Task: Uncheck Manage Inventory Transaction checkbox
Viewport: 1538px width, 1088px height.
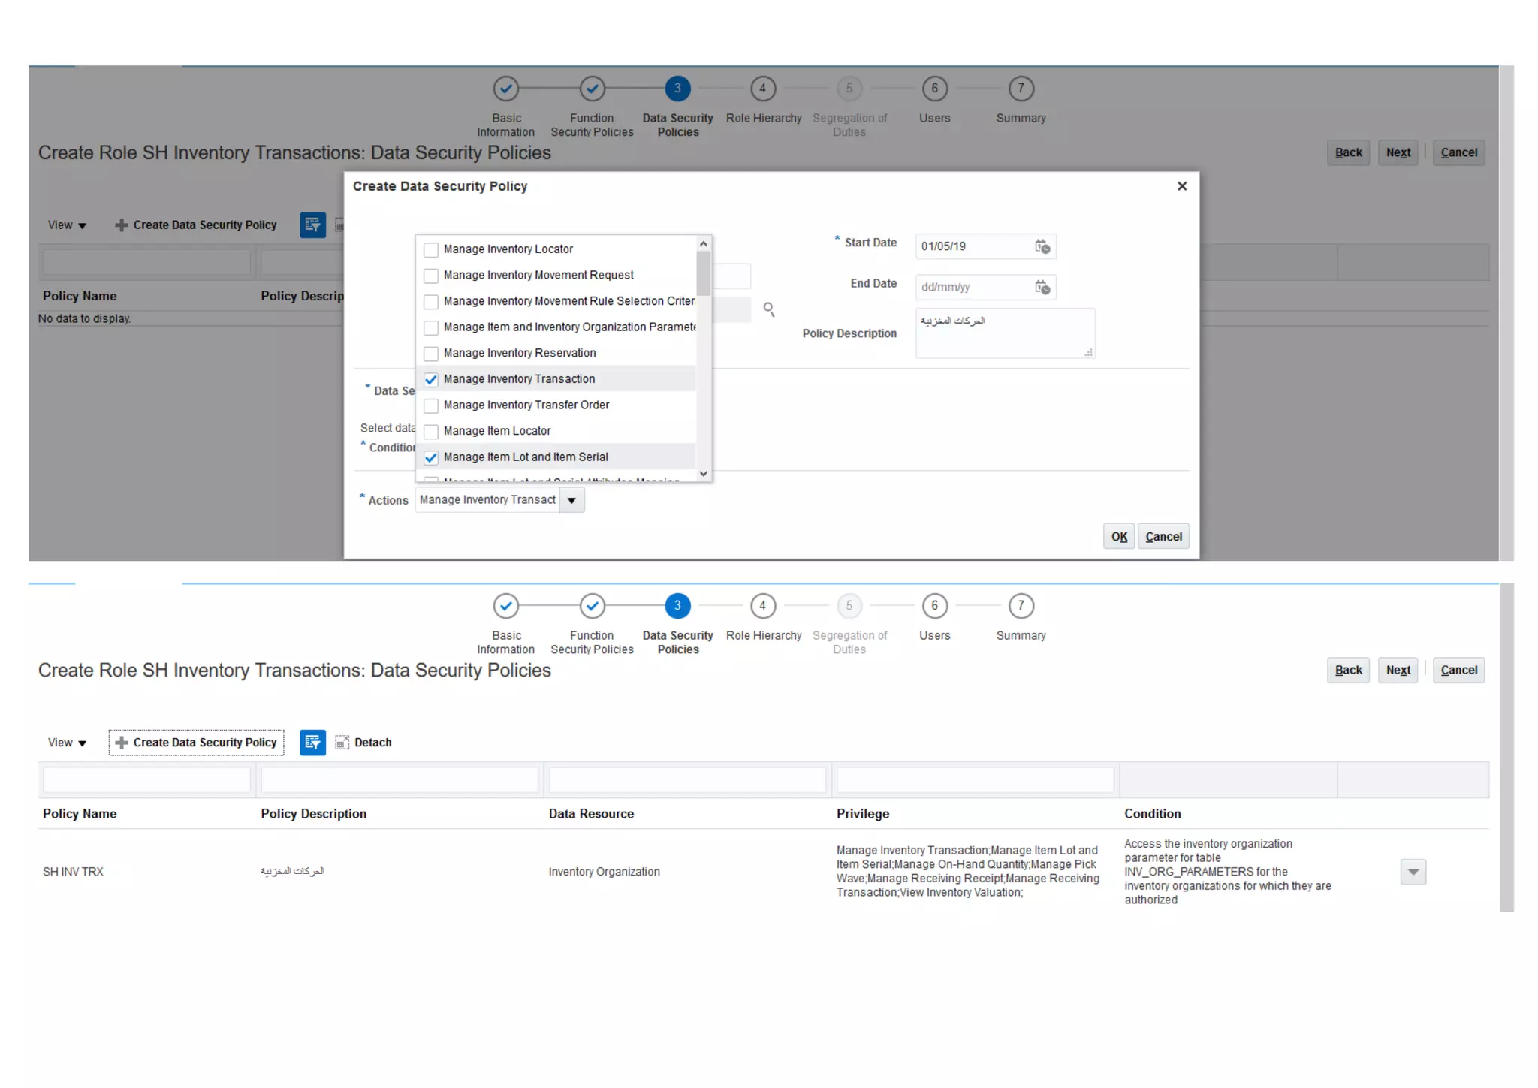Action: [x=431, y=380]
